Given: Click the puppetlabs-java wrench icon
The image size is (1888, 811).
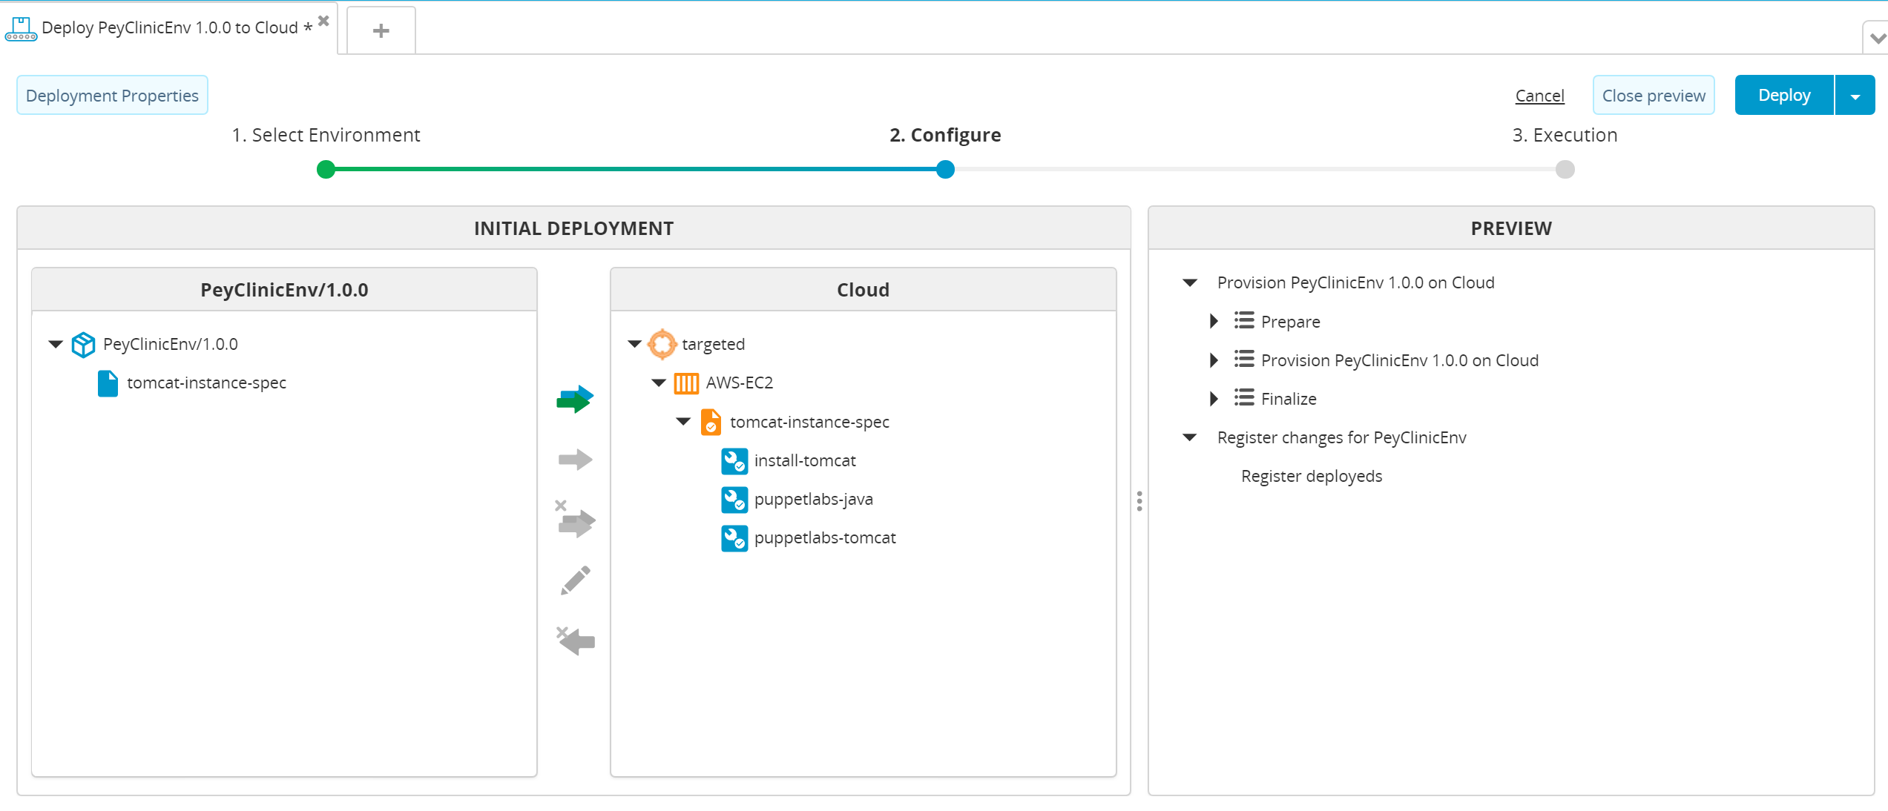Looking at the screenshot, I should [x=734, y=500].
